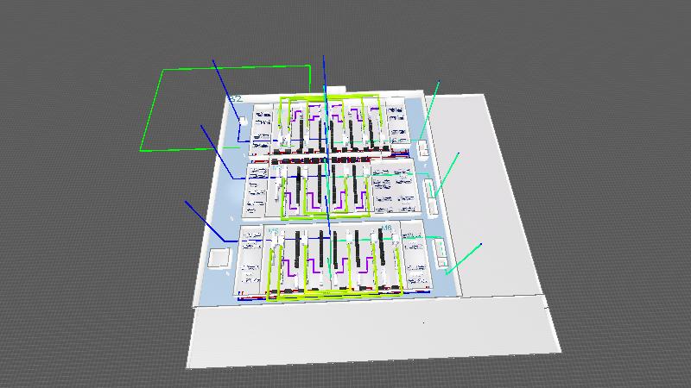
Task: Select the large blank platform in front
Action: pos(371,335)
